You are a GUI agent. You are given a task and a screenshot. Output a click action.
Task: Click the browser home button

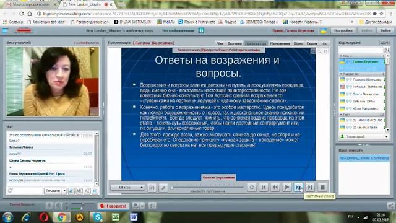point(30,14)
